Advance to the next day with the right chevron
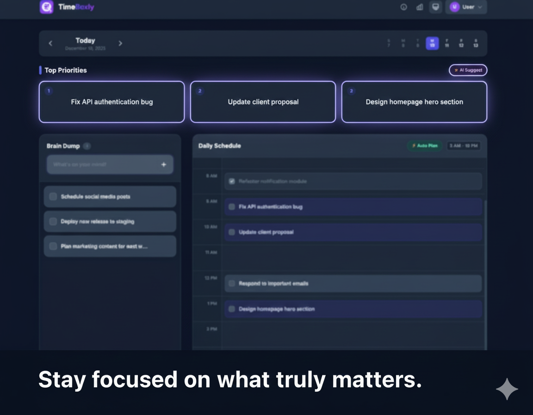The height and width of the screenshot is (415, 533). (120, 43)
